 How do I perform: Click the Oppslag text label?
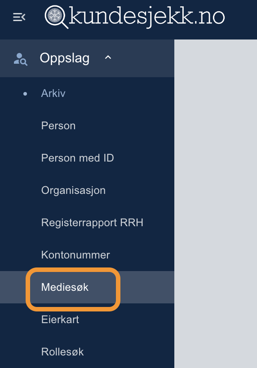coord(65,58)
